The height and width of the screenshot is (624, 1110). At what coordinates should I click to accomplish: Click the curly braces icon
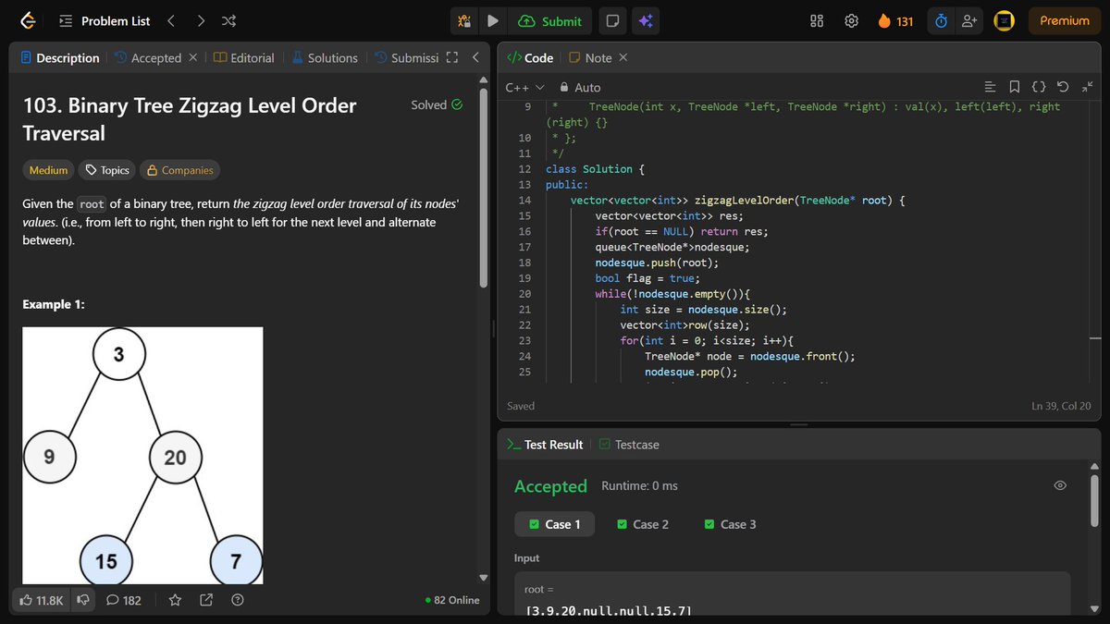[x=1039, y=87]
